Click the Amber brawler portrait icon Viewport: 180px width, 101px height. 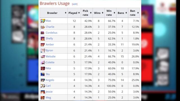pyautogui.click(x=43, y=45)
